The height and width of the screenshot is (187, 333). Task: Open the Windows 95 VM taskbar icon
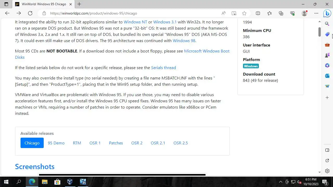click(x=83, y=182)
